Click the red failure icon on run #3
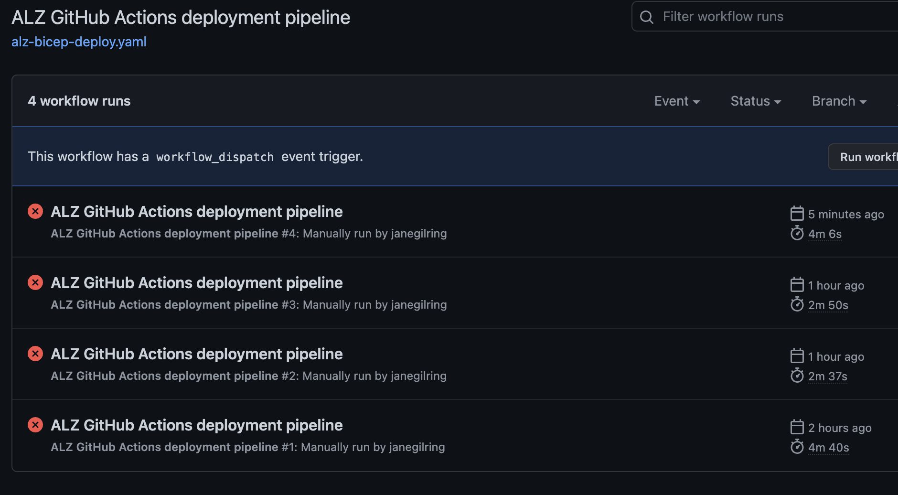The width and height of the screenshot is (898, 495). (x=35, y=282)
